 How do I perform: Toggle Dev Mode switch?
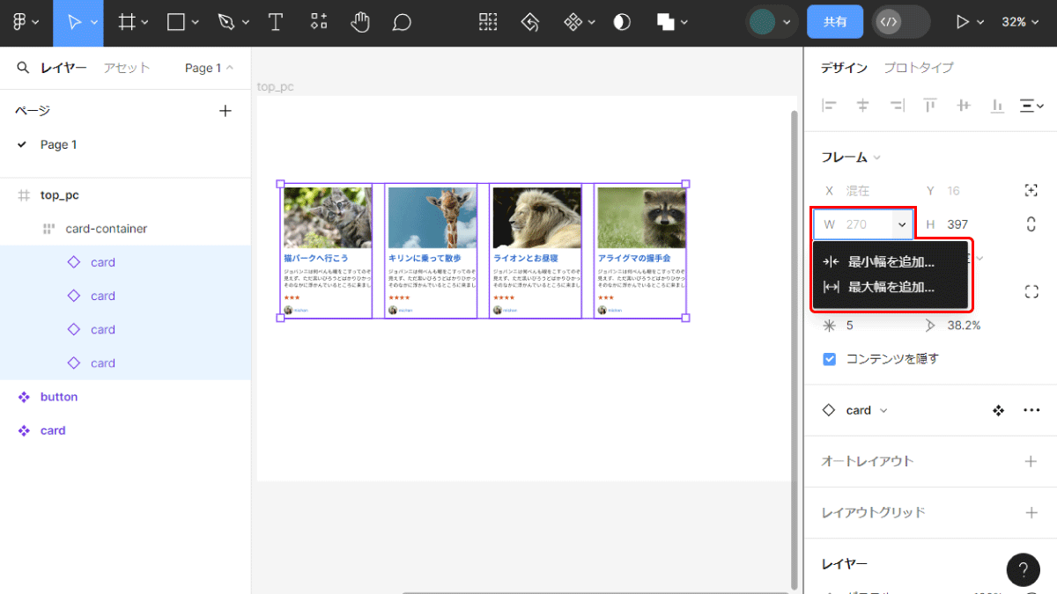pos(900,22)
